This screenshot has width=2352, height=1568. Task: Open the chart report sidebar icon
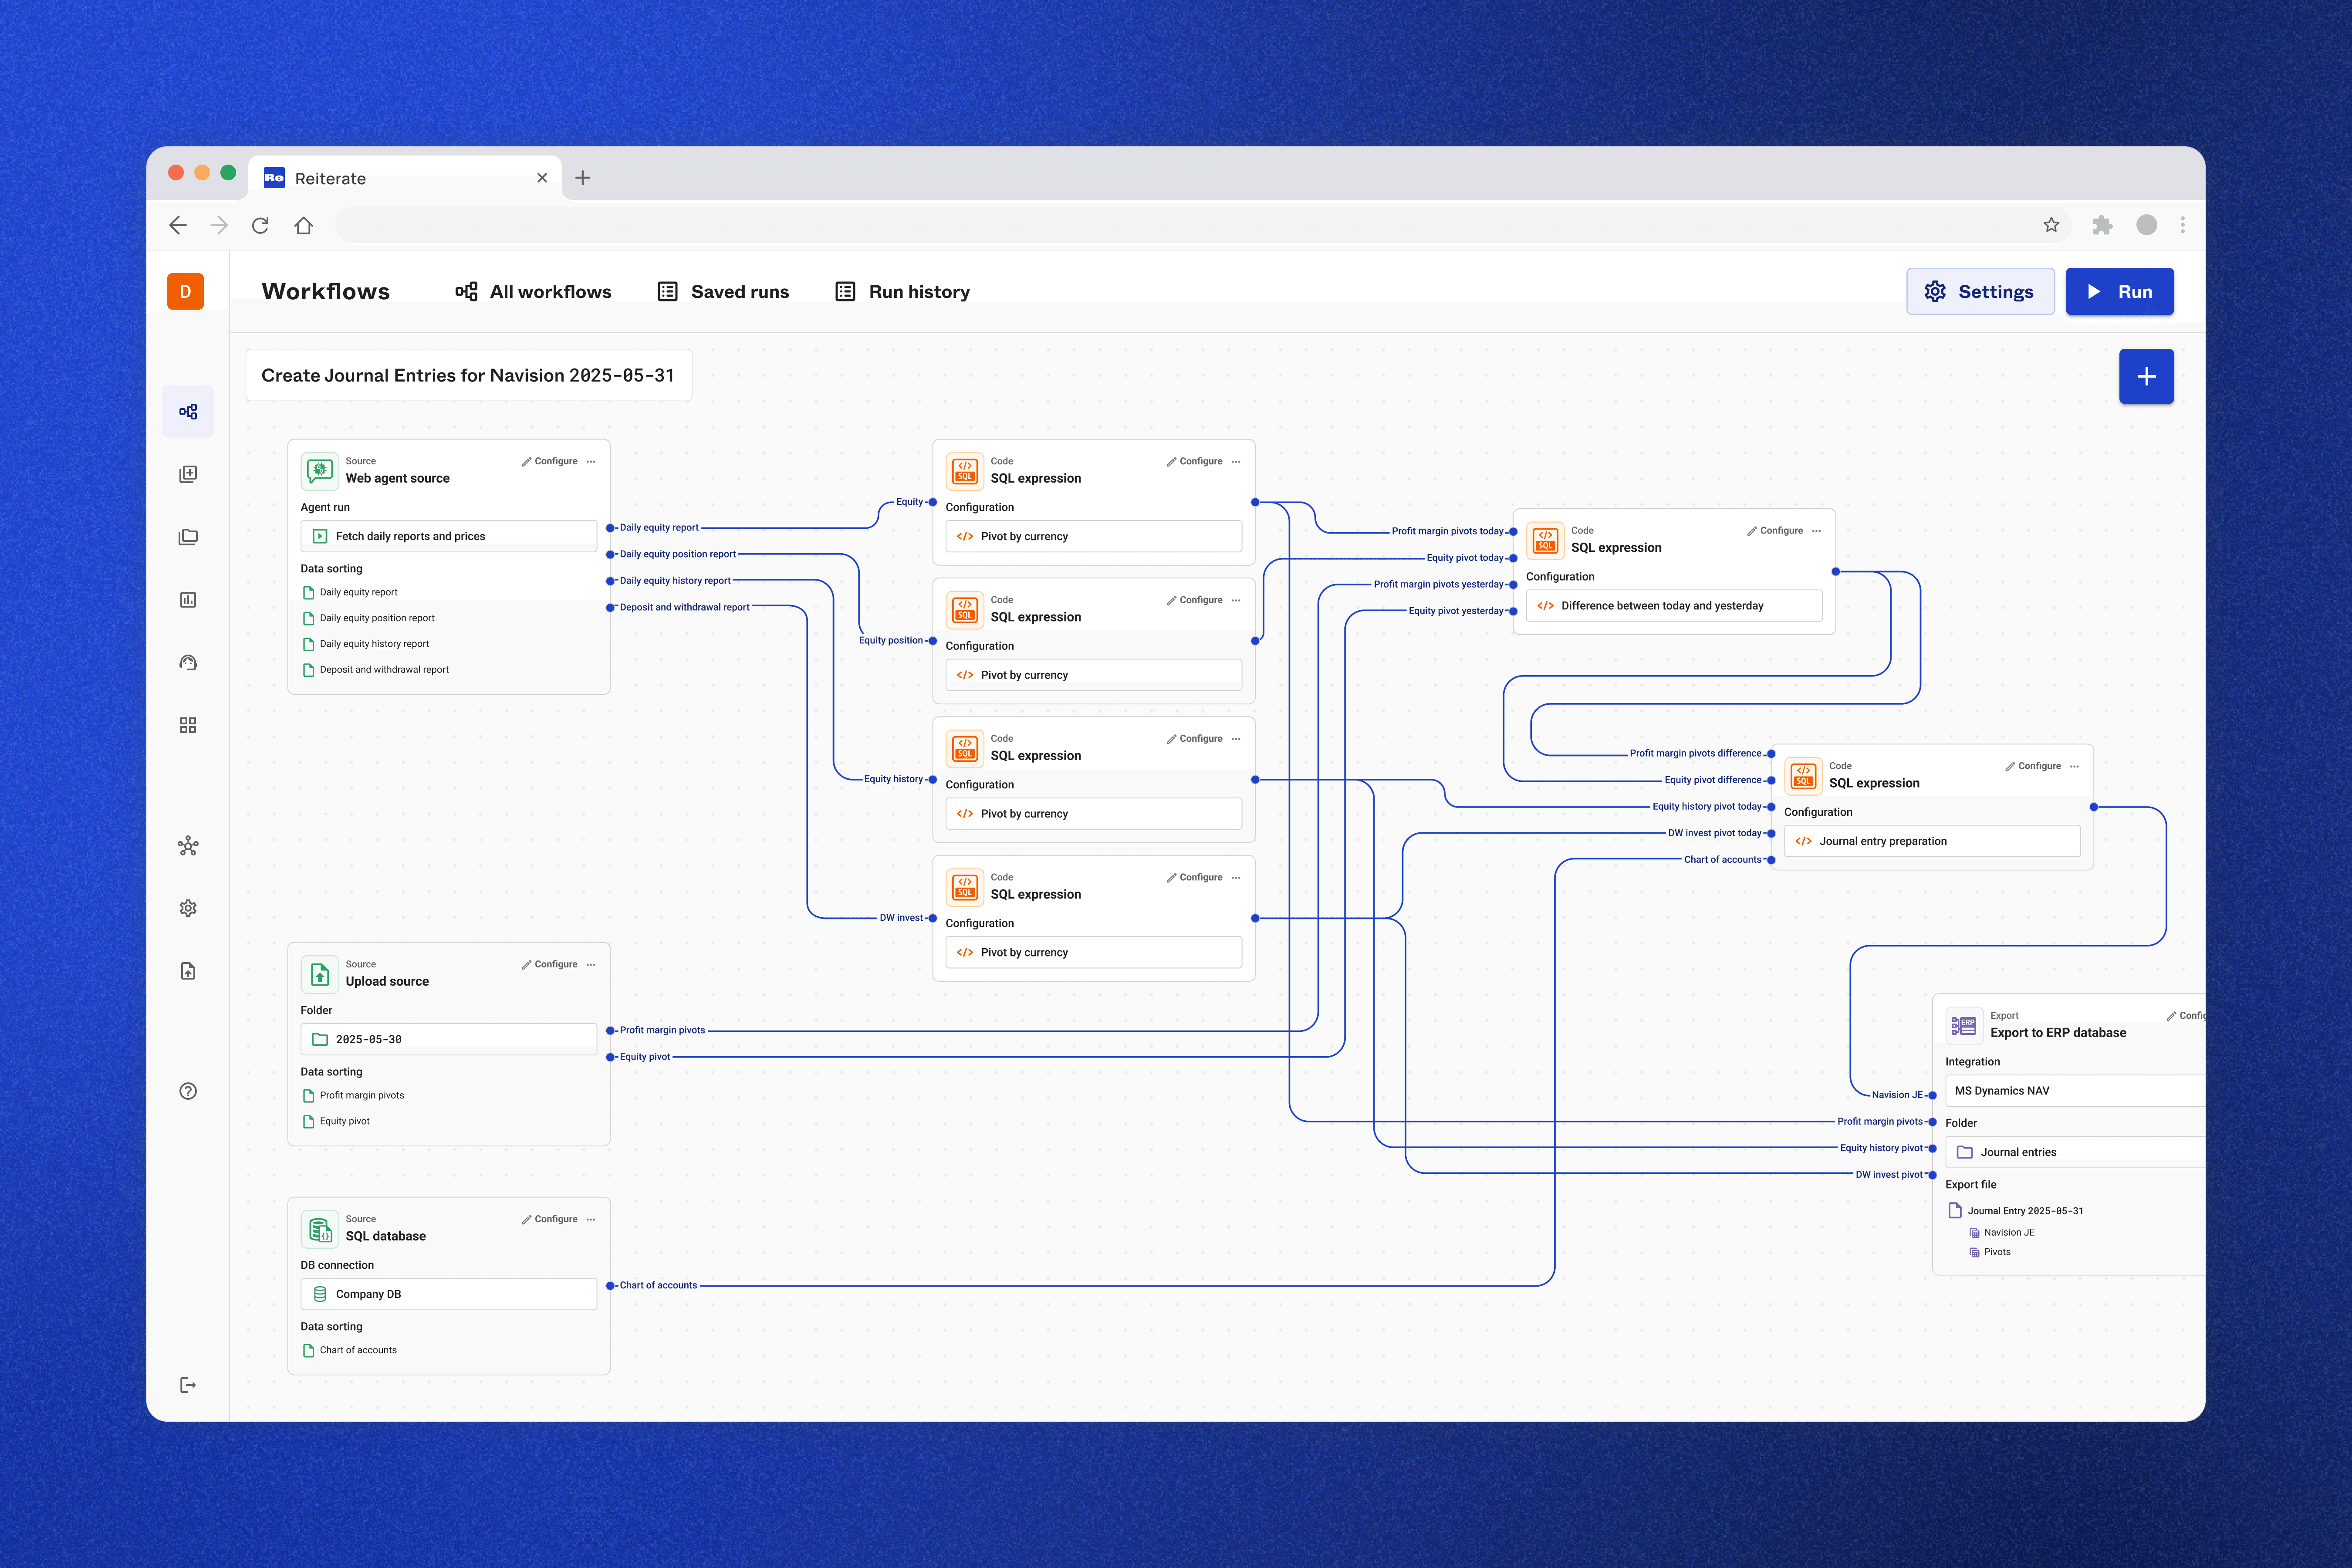tap(188, 600)
